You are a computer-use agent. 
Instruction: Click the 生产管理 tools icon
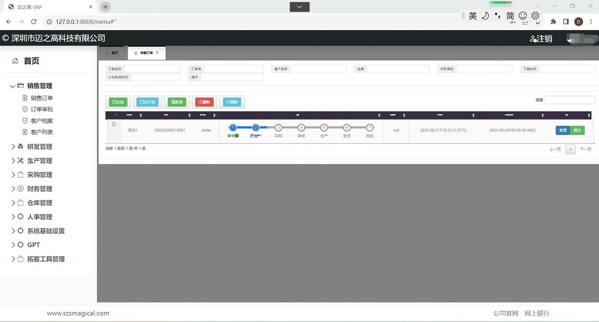pyautogui.click(x=20, y=160)
